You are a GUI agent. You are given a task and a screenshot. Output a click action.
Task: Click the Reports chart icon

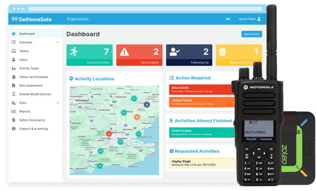pos(13,111)
